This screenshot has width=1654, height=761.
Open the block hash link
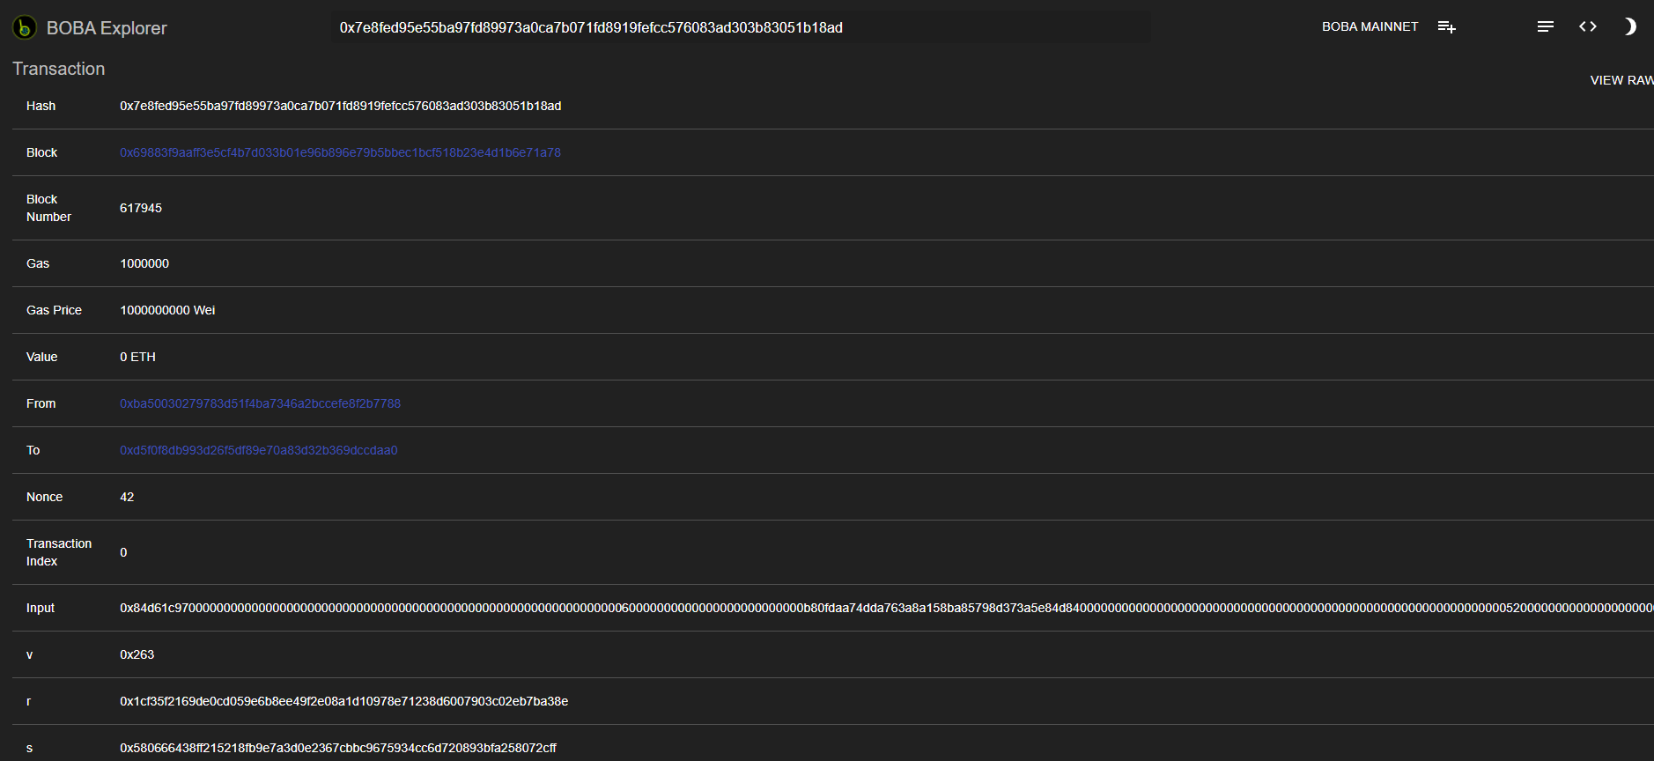(x=340, y=152)
